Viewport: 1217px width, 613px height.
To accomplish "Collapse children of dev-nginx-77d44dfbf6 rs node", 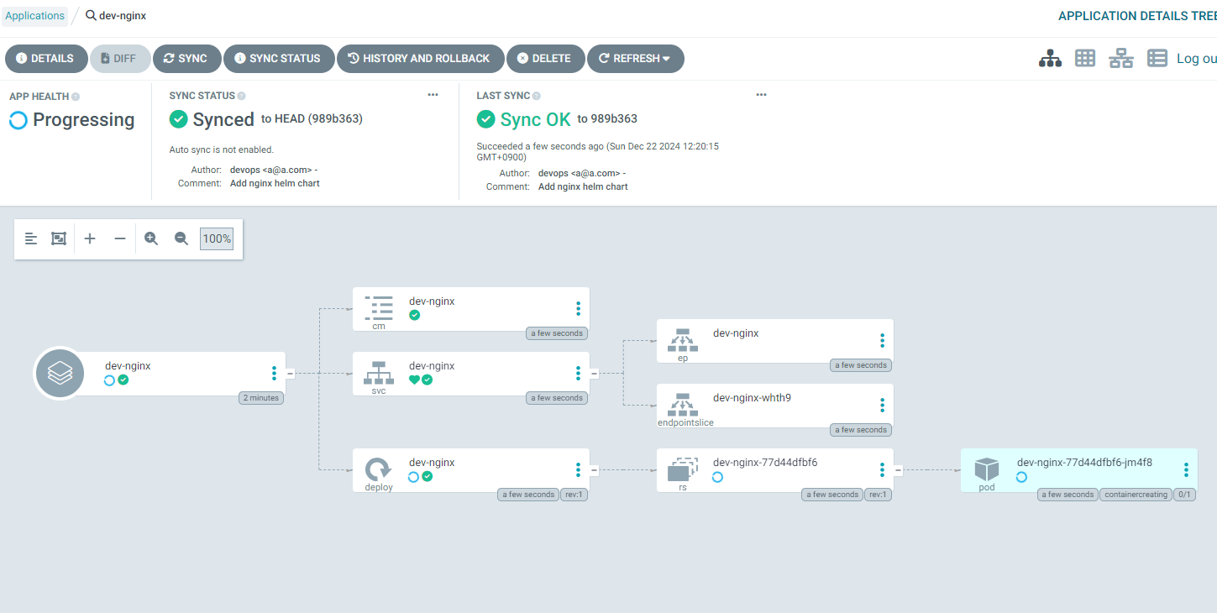I will (899, 470).
